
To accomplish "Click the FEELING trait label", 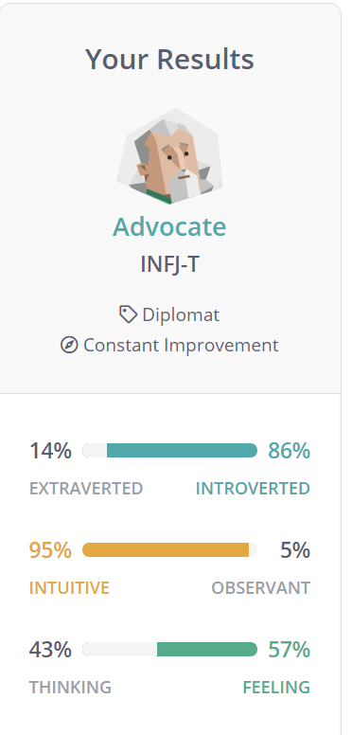I will 276,688.
